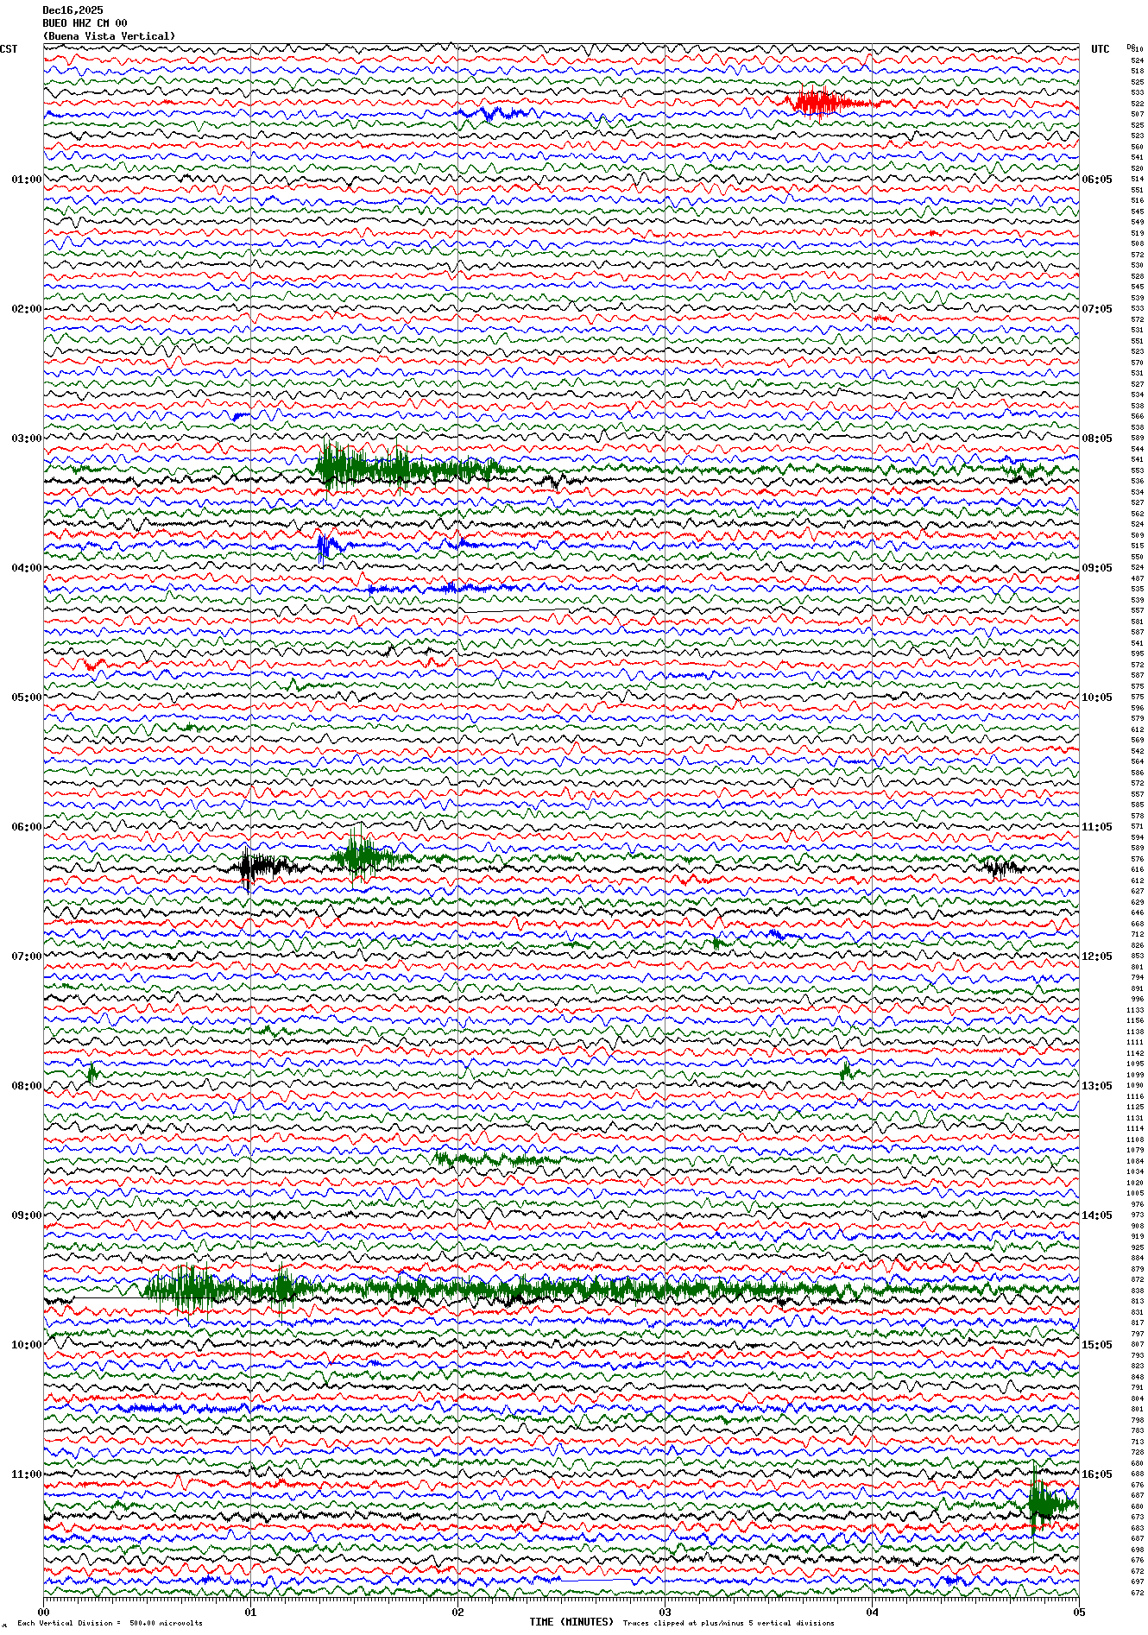Click the TIME (MINUTES) axis label

tap(571, 1622)
